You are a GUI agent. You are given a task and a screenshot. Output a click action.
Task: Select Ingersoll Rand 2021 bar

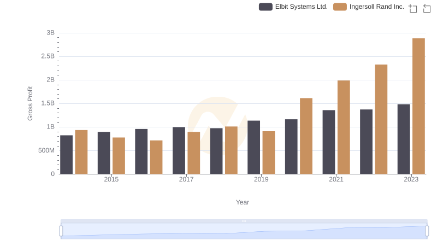click(x=344, y=127)
